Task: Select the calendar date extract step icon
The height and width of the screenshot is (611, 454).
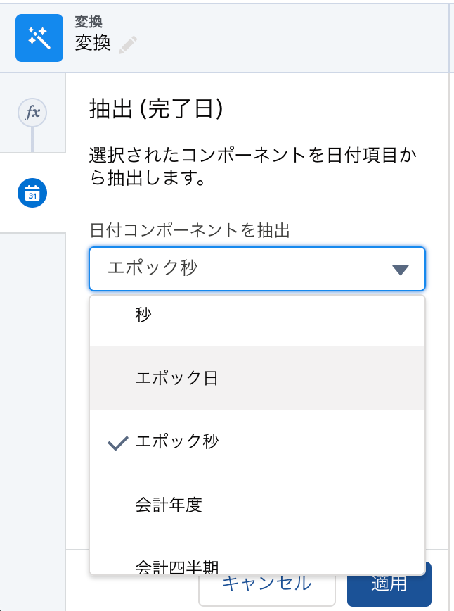Action: pos(32,193)
